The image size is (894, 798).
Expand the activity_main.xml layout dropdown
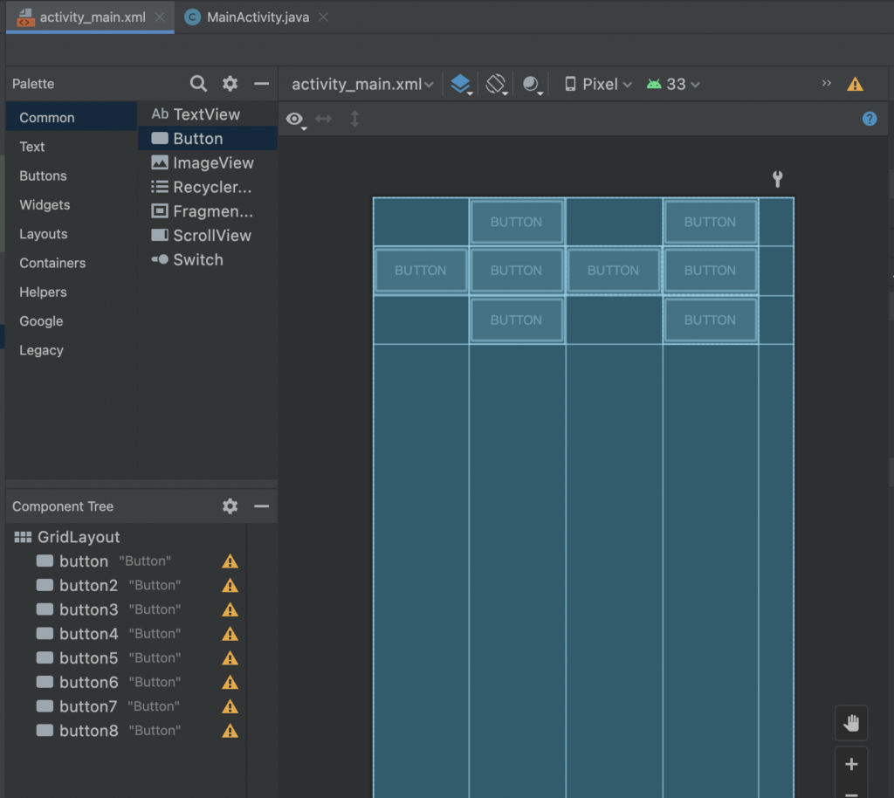[361, 84]
